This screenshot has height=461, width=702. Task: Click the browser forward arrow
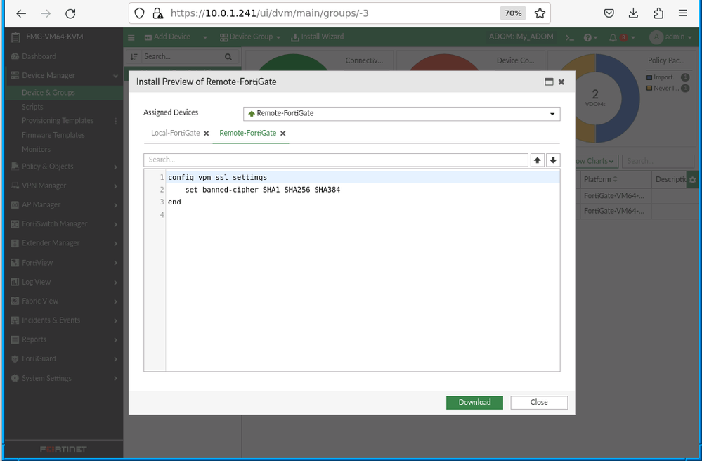(x=46, y=13)
